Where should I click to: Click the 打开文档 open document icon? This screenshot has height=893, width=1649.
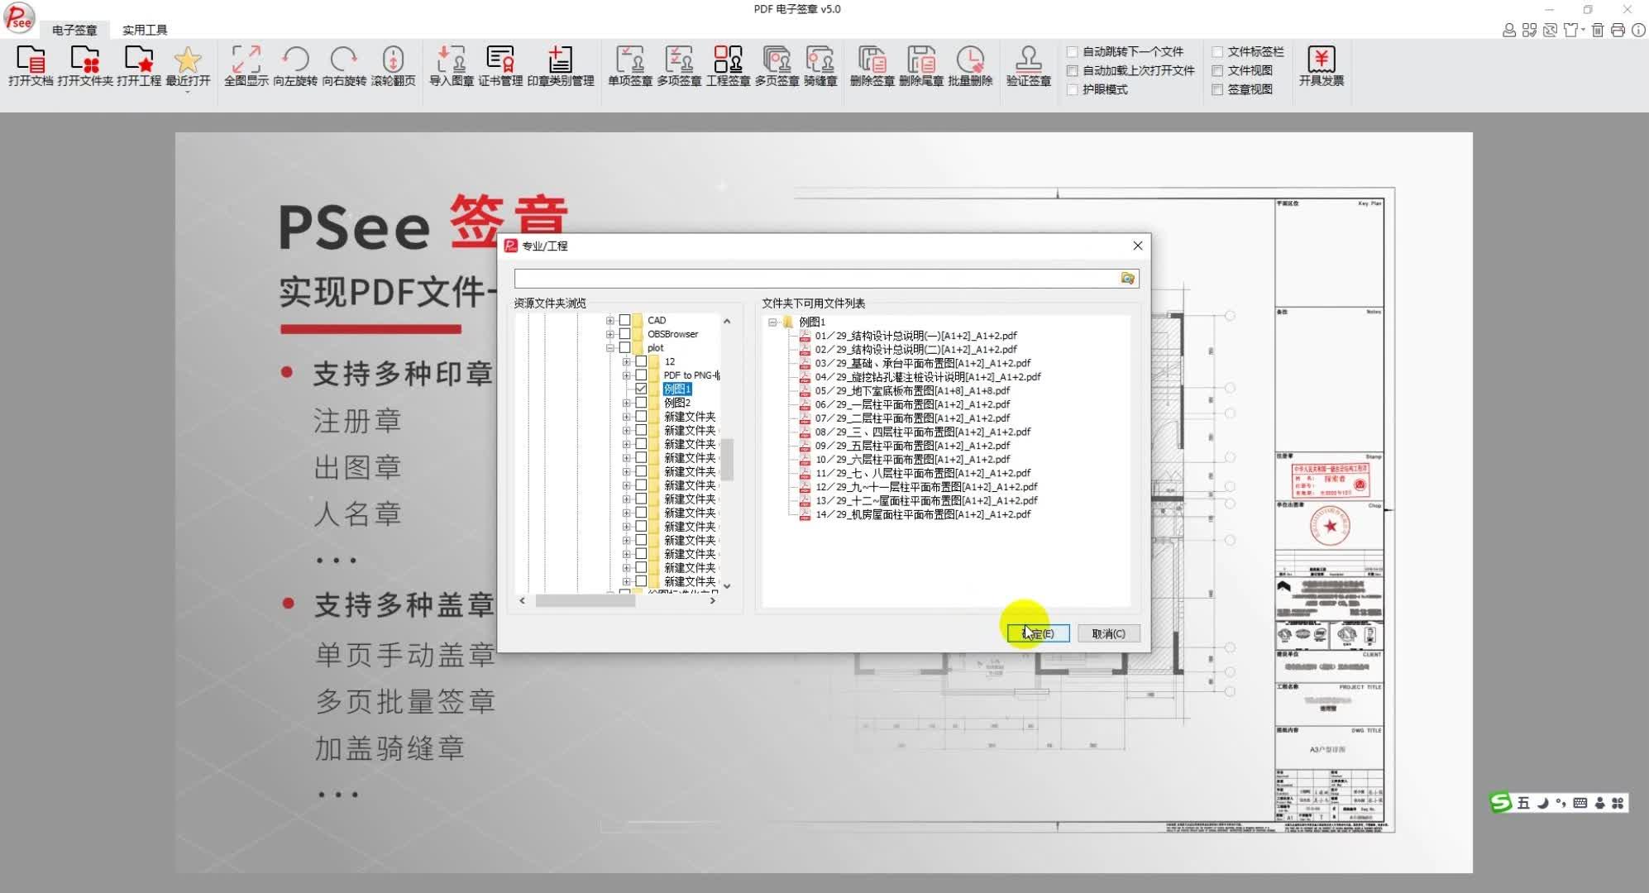pos(31,60)
